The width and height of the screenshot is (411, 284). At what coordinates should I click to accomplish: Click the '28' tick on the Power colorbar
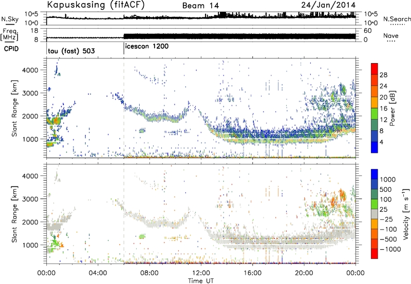click(383, 75)
